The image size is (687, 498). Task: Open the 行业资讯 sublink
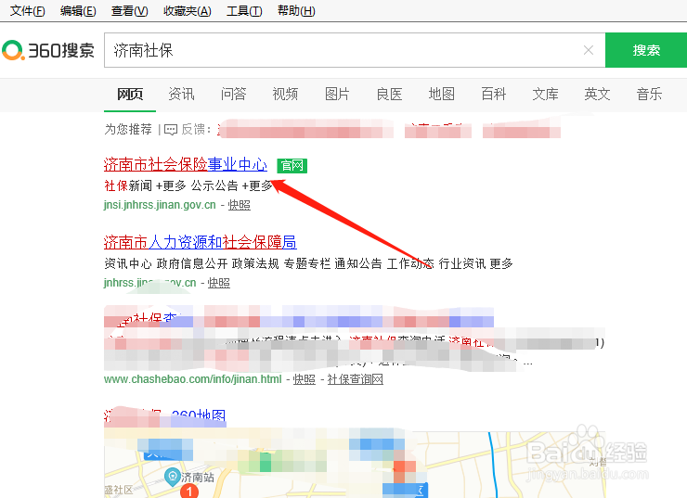point(462,264)
